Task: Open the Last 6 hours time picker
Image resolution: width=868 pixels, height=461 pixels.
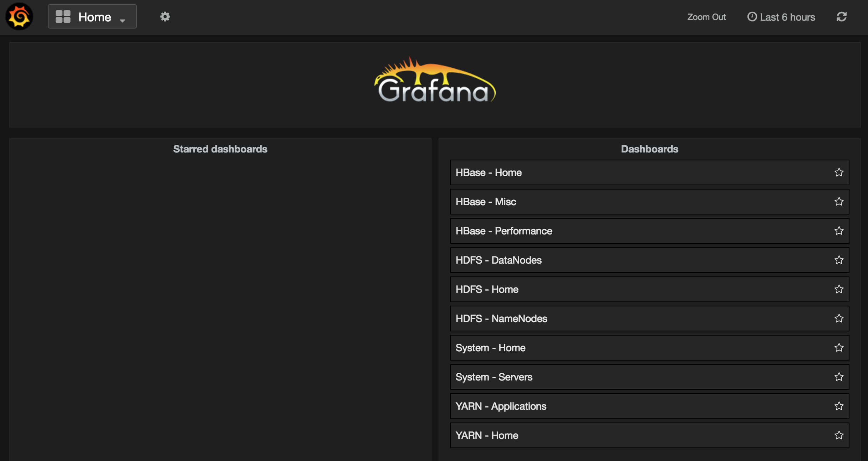Action: coord(781,17)
